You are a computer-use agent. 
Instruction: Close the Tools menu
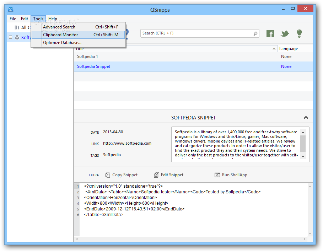click(x=38, y=19)
